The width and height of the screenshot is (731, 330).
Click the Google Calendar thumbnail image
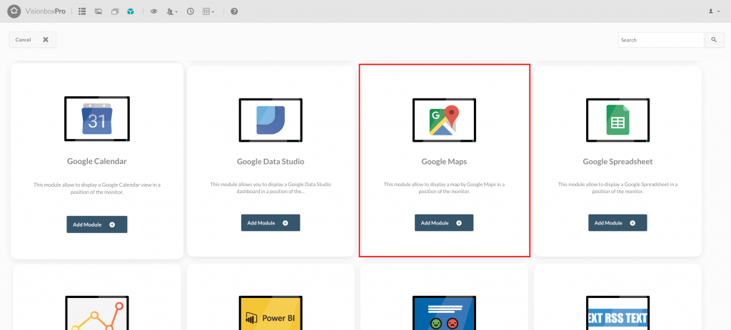pyautogui.click(x=97, y=119)
